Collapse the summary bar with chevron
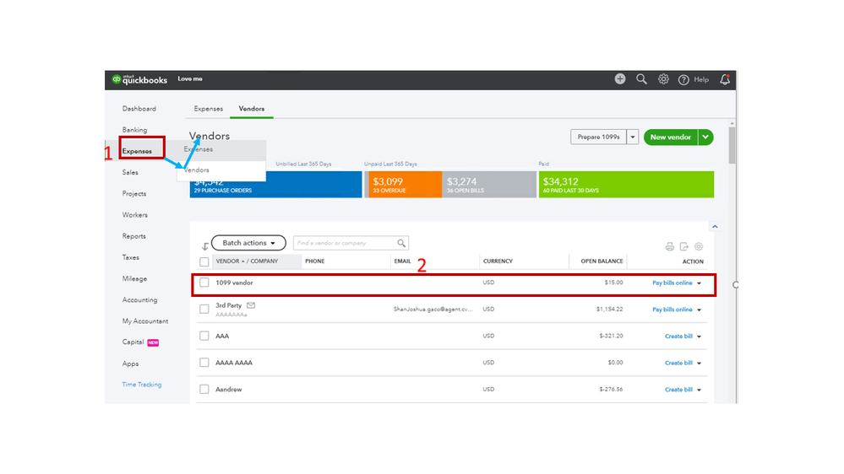This screenshot has height=474, width=844. (x=715, y=227)
